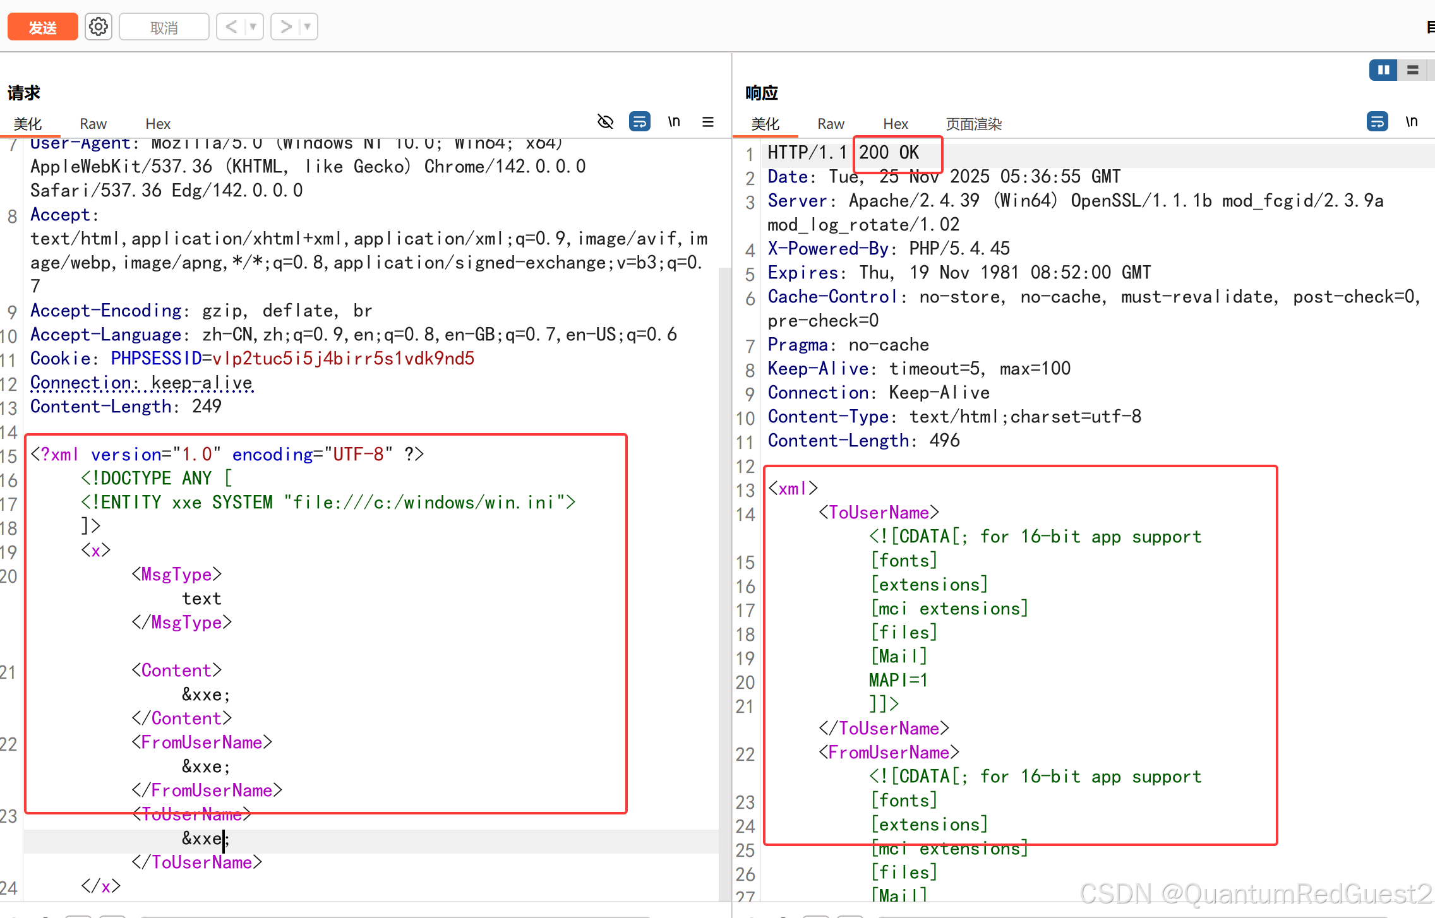Open the previous-request history dropdown arrow
The width and height of the screenshot is (1435, 918).
tap(253, 27)
